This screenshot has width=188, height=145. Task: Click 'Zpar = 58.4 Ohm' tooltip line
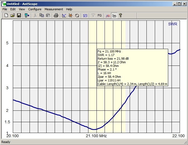click(x=109, y=77)
